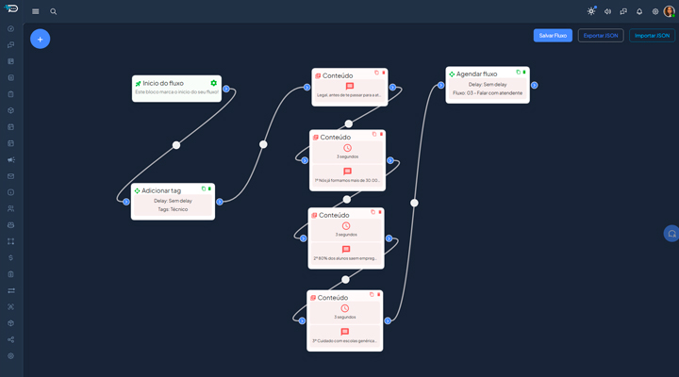
Task: Click the output connector of Agendar fluxo
Action: click(x=535, y=85)
